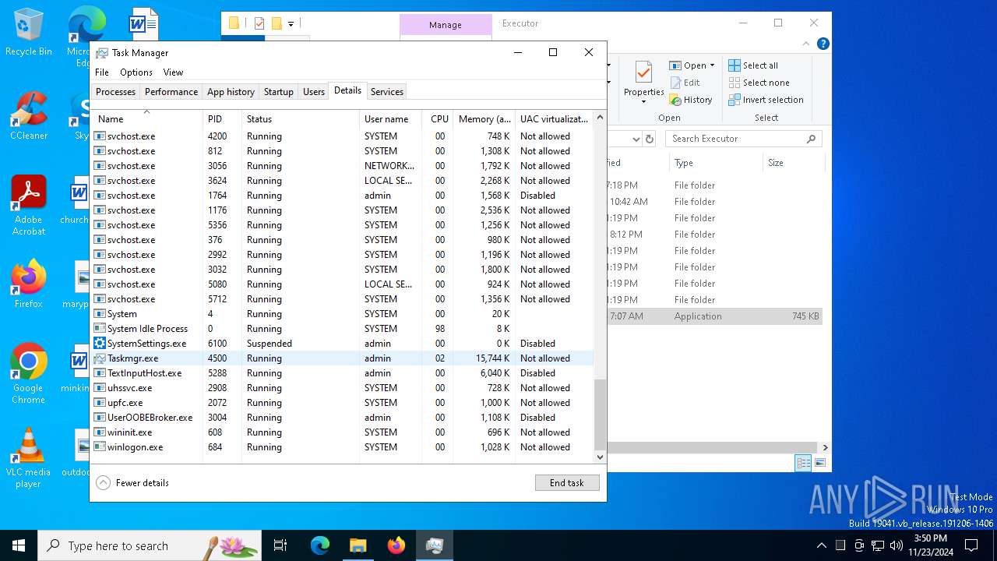
Task: Open Task Manager File menu
Action: pyautogui.click(x=102, y=72)
